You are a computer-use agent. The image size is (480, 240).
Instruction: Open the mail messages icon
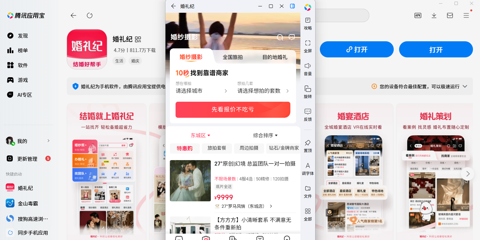pos(450,15)
